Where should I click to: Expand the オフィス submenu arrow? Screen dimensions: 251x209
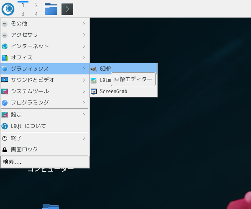[84, 58]
